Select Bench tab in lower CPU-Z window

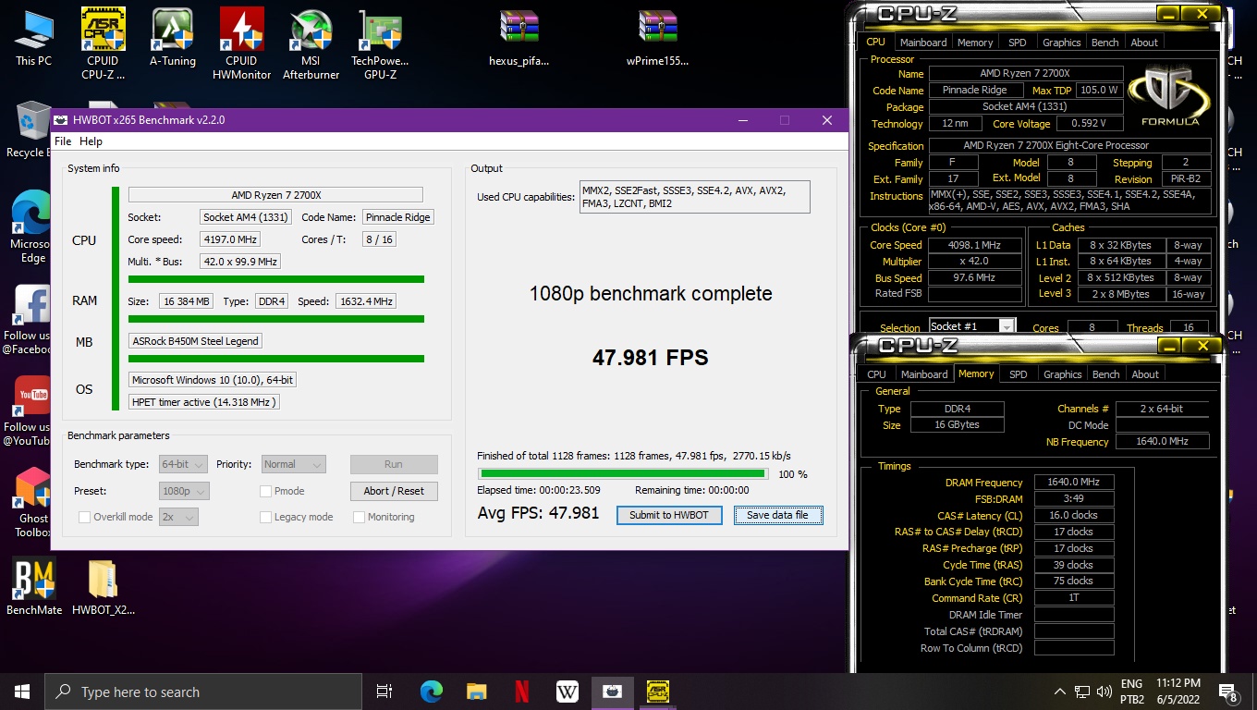1105,374
